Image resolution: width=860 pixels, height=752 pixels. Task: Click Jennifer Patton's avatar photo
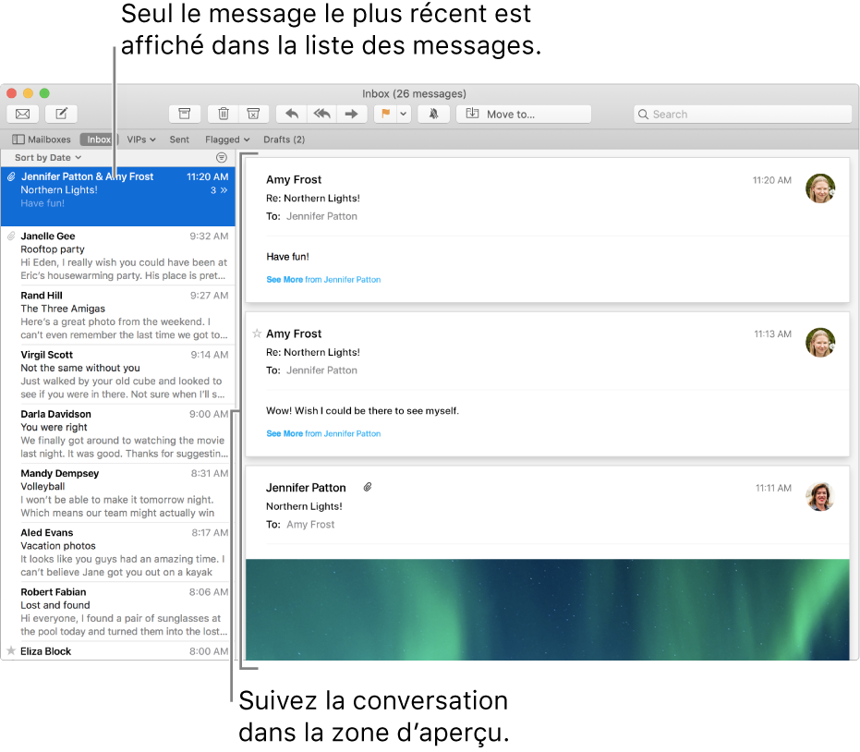point(820,496)
